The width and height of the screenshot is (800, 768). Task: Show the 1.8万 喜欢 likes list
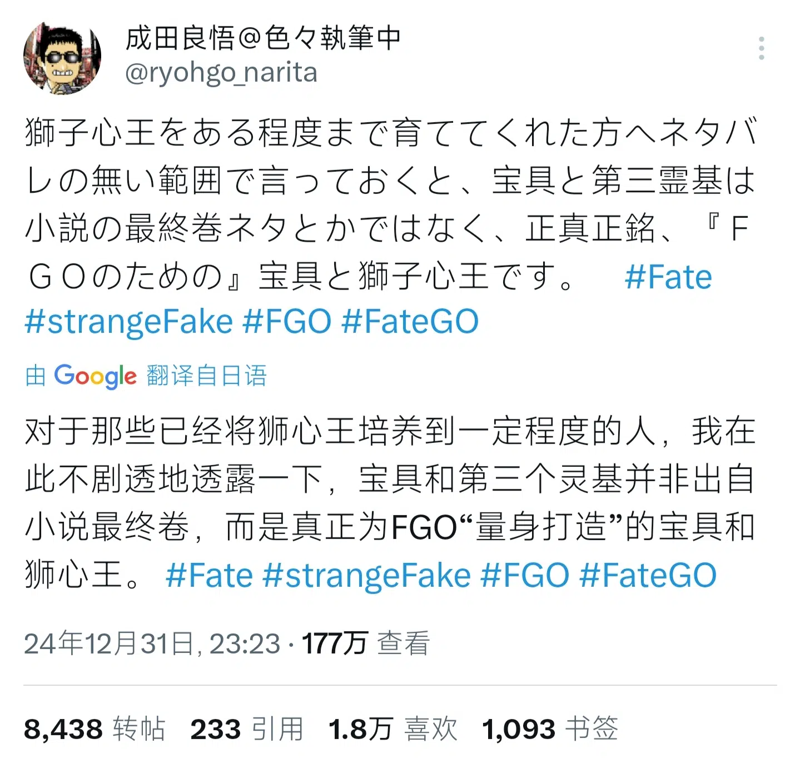(x=392, y=729)
